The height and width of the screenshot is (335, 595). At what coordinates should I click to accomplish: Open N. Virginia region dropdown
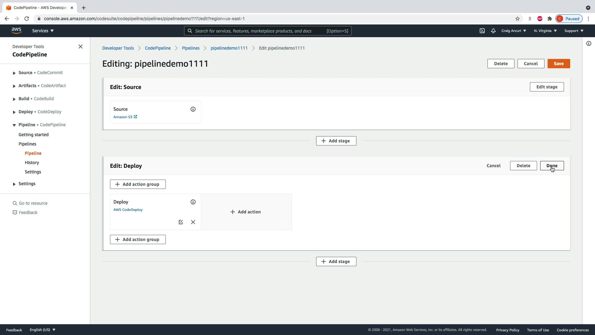click(545, 31)
